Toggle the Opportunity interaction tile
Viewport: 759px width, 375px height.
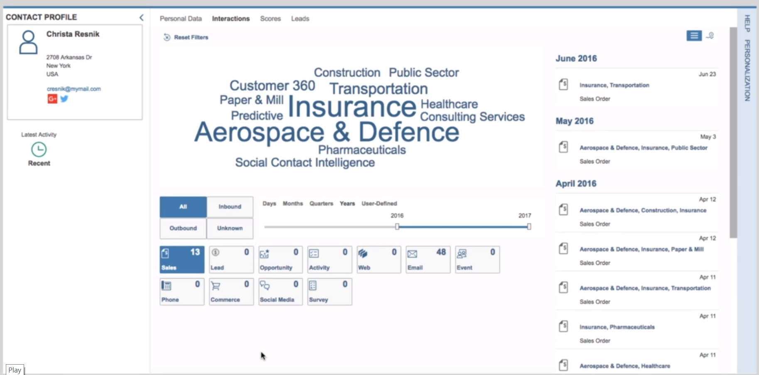click(280, 260)
